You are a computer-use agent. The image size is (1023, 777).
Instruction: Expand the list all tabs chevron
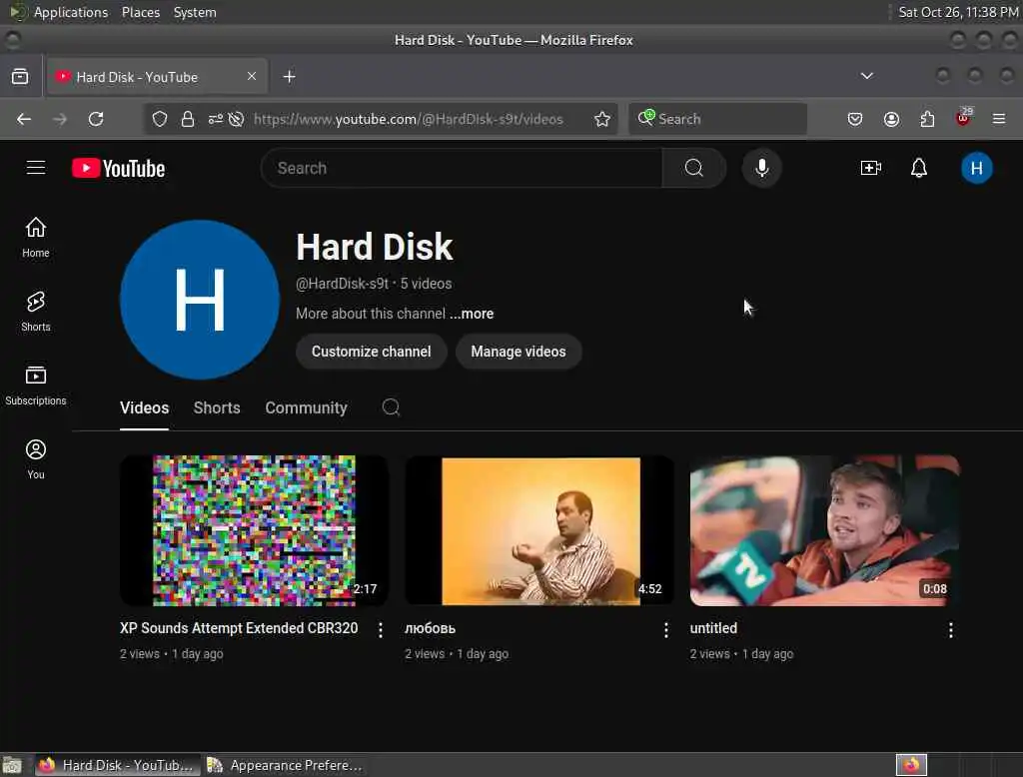[866, 76]
